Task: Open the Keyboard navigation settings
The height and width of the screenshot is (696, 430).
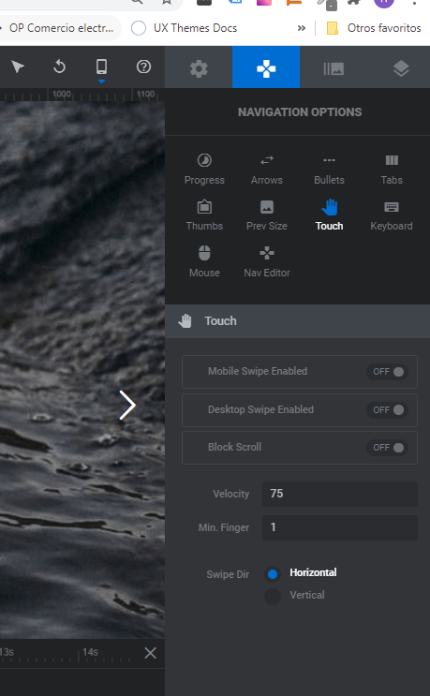Action: click(392, 215)
